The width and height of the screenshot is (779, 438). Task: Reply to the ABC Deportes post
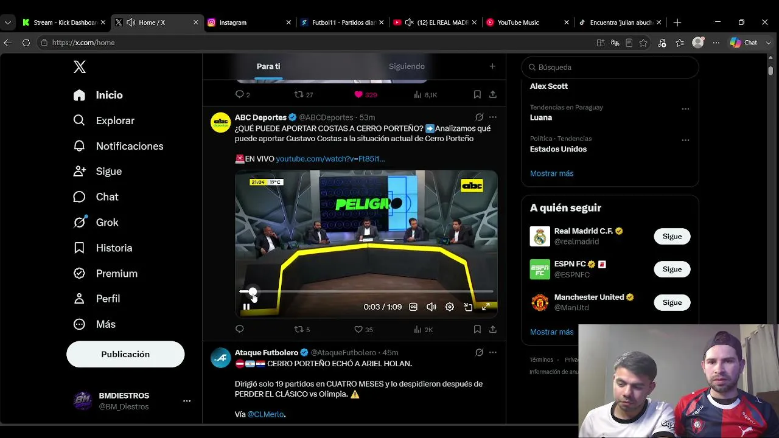[240, 329]
